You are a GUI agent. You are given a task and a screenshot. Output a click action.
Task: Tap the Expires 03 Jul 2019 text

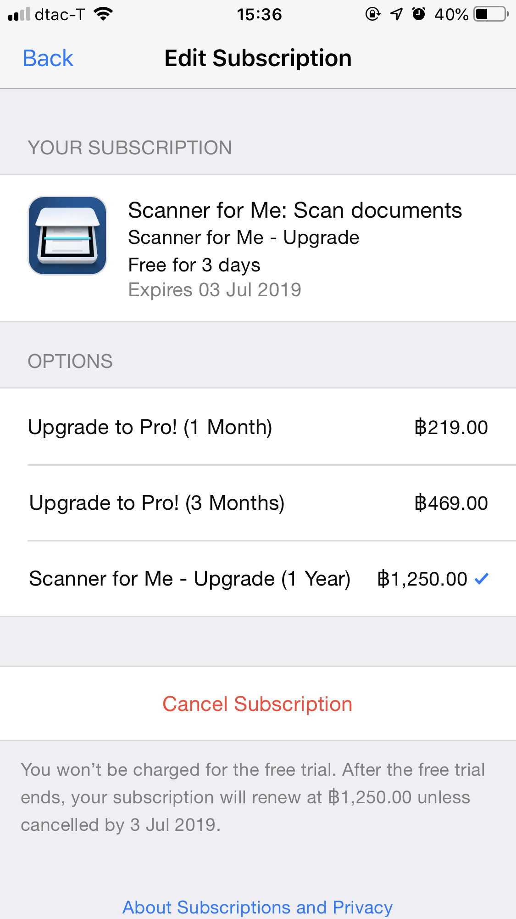pyautogui.click(x=215, y=290)
